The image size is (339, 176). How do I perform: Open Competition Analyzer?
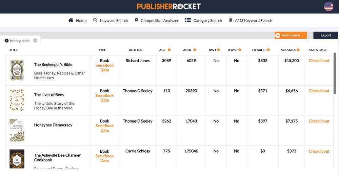coord(157,20)
